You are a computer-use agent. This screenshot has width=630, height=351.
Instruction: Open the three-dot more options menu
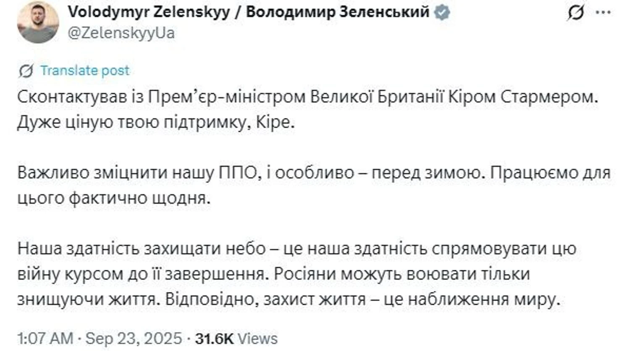pyautogui.click(x=604, y=13)
